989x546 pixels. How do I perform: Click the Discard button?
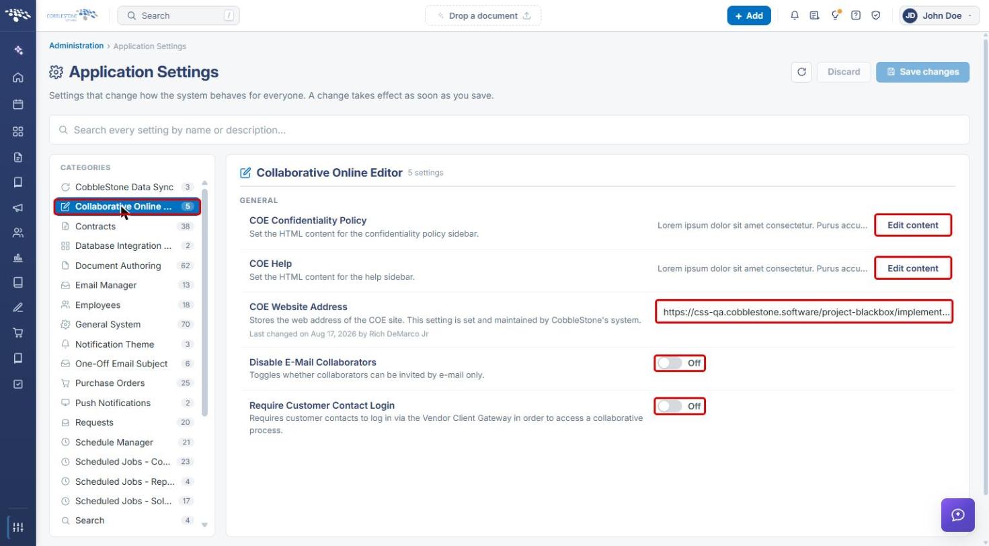coord(844,72)
